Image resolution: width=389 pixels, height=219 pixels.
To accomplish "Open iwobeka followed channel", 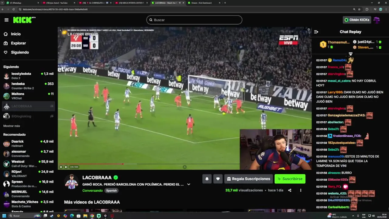I will [28, 86].
